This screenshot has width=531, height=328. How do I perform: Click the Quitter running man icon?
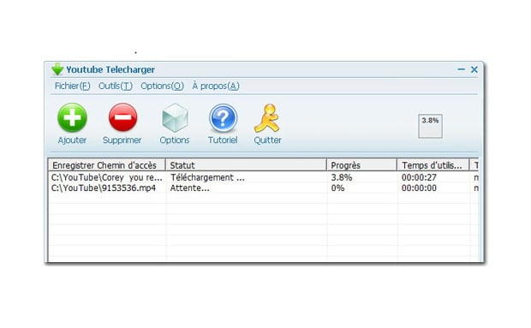tap(267, 118)
